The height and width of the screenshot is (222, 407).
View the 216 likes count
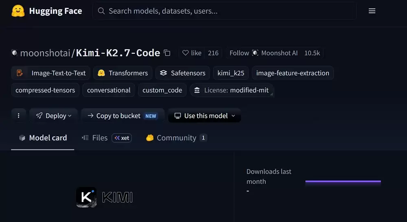[x=213, y=53]
